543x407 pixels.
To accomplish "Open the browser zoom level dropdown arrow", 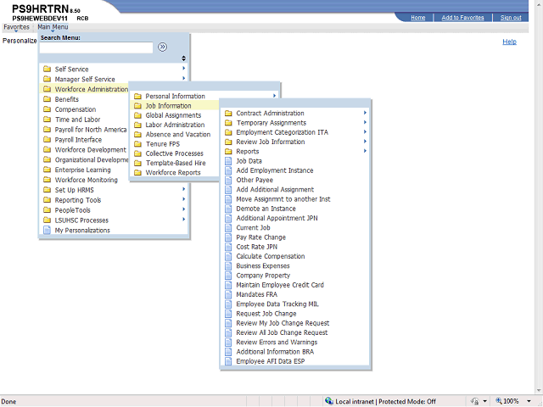I will point(529,401).
